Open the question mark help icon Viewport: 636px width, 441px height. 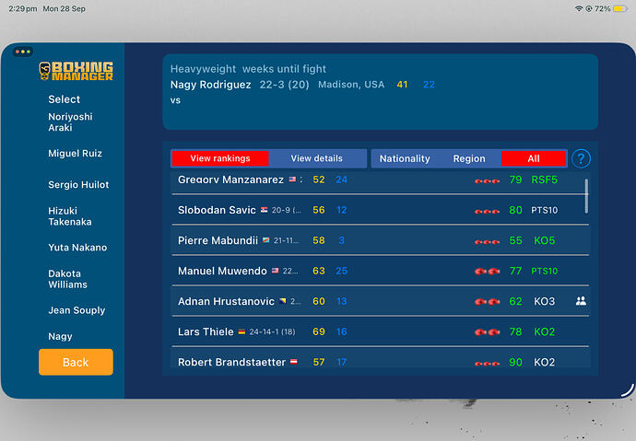tap(581, 158)
